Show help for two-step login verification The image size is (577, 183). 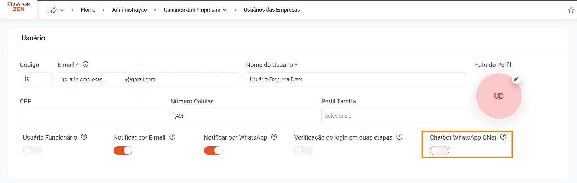click(x=399, y=137)
